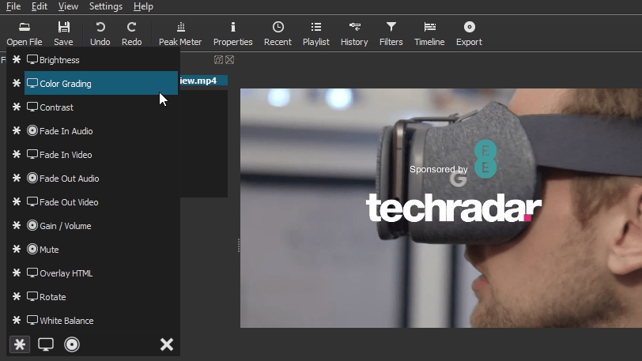Save the project using the Save icon
Viewport: 642px width, 361px height.
click(63, 33)
